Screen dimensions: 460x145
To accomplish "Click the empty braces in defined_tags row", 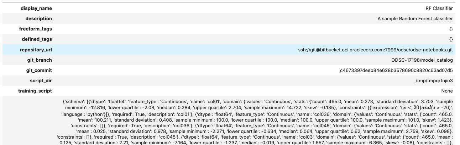I will [451, 39].
